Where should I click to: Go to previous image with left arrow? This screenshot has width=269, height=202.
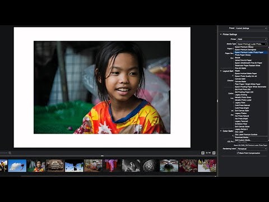[203, 153]
